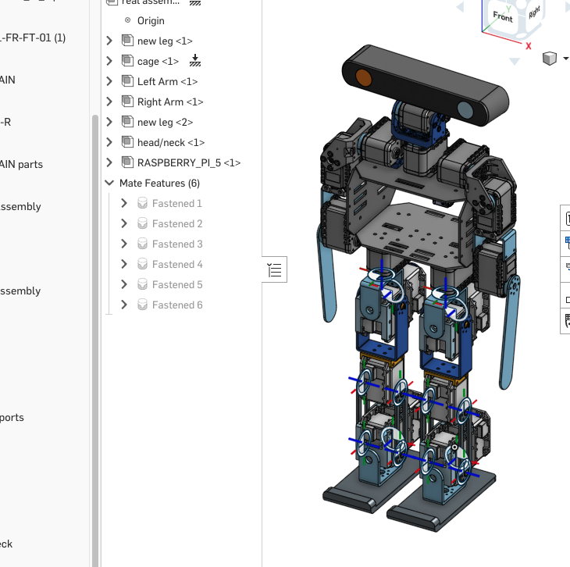
Task: Click the down arrow below the view cube
Action: click(x=514, y=61)
